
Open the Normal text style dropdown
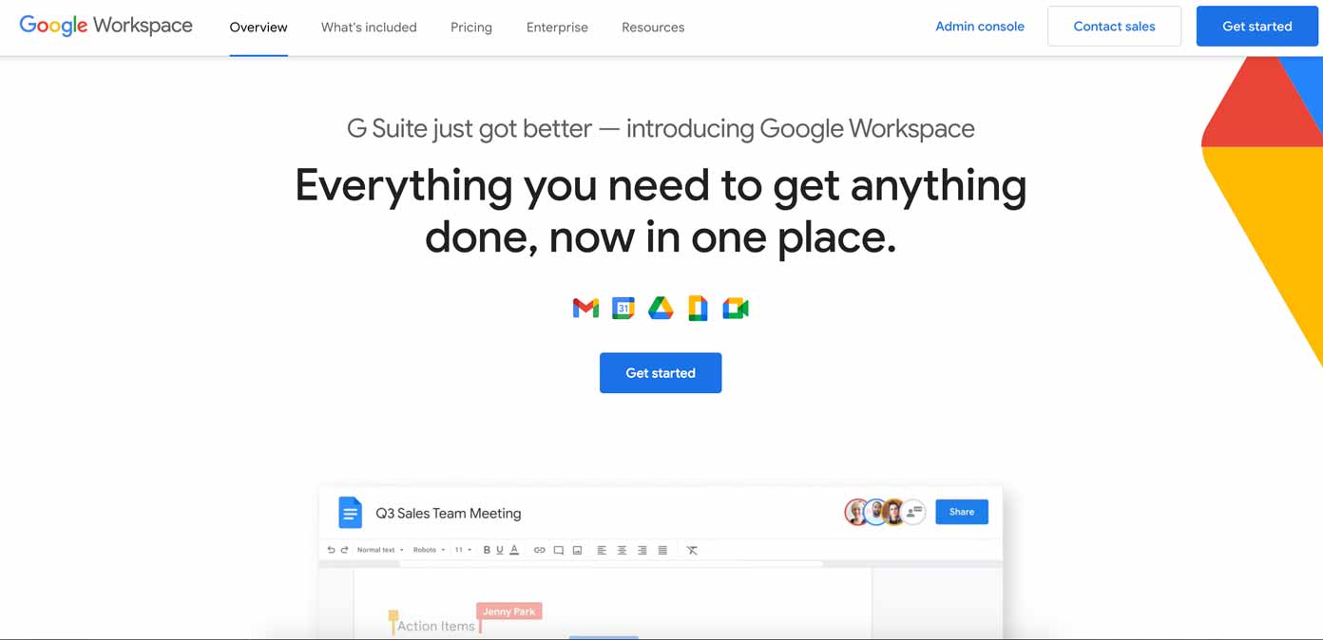(x=378, y=550)
